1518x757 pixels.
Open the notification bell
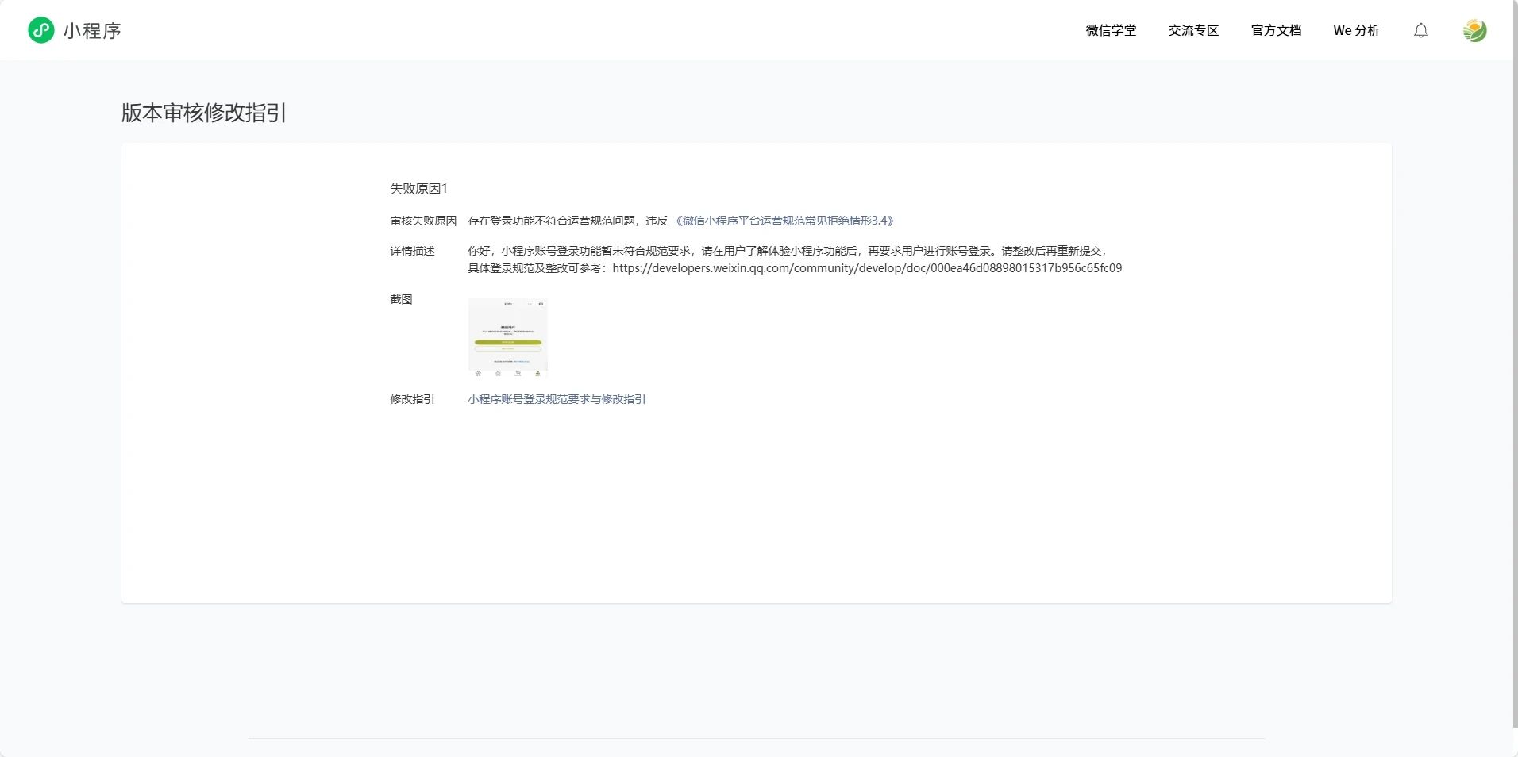coord(1421,30)
